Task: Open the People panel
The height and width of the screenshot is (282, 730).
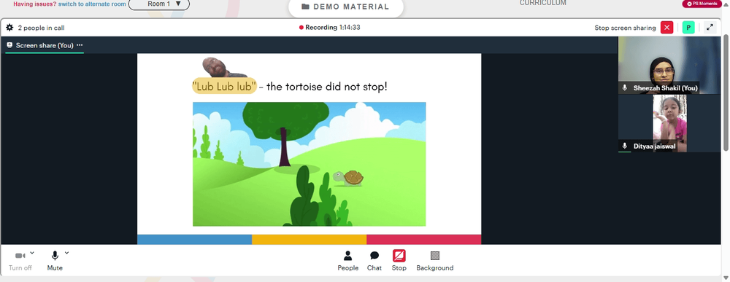Action: (347, 261)
